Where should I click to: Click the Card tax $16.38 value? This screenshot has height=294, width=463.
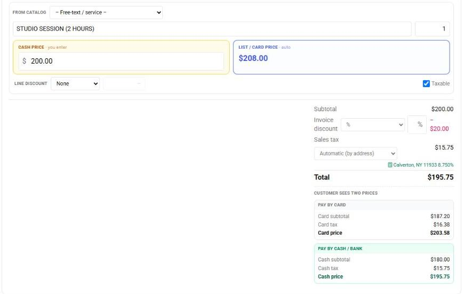442,225
